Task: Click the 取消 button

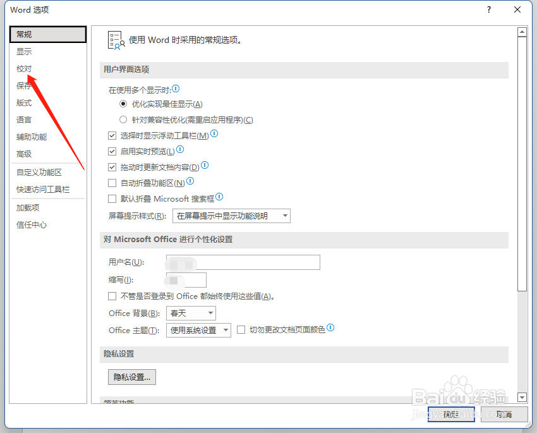Action: tap(504, 415)
